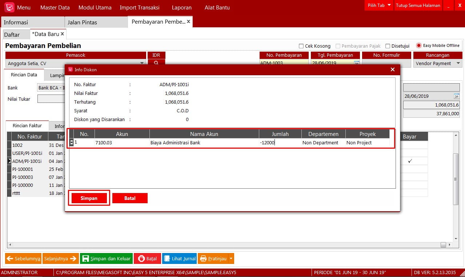Enable the Cek Kosong checkbox
The image size is (465, 277).
click(x=301, y=46)
